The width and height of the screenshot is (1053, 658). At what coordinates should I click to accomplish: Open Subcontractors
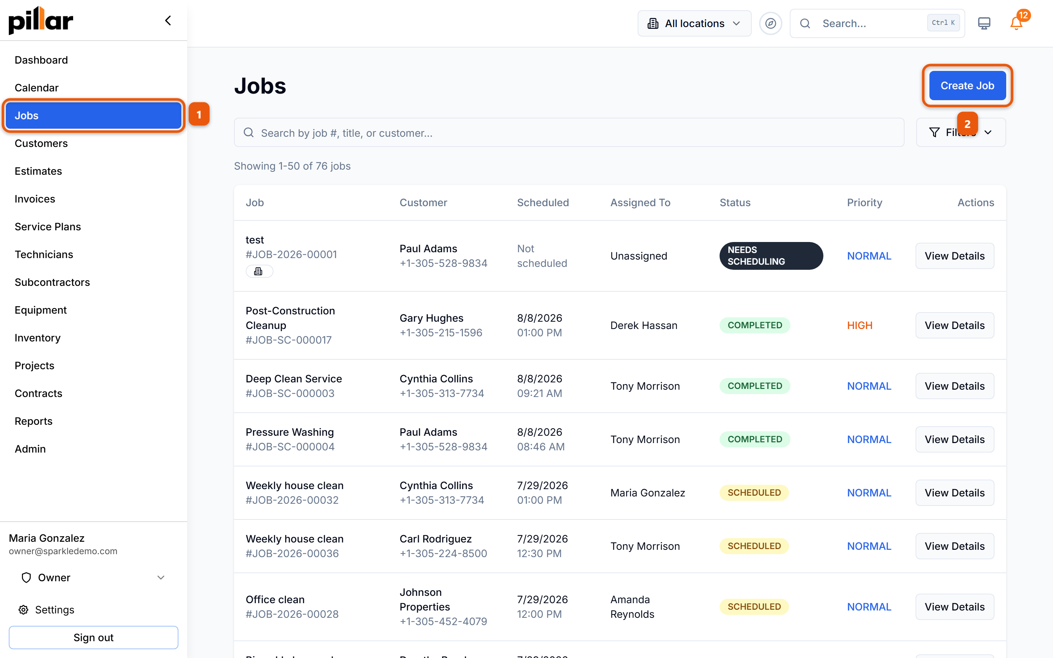point(52,282)
